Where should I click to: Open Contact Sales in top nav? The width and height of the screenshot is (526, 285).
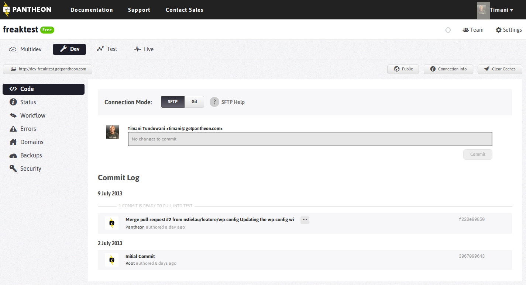pyautogui.click(x=185, y=10)
